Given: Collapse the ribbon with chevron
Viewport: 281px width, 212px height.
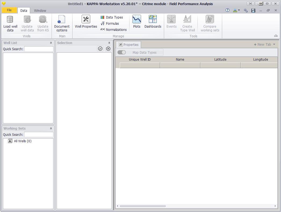Looking at the screenshot, I should [276, 36].
